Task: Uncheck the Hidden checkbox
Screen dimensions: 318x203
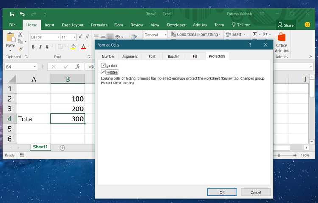Action: pos(103,72)
